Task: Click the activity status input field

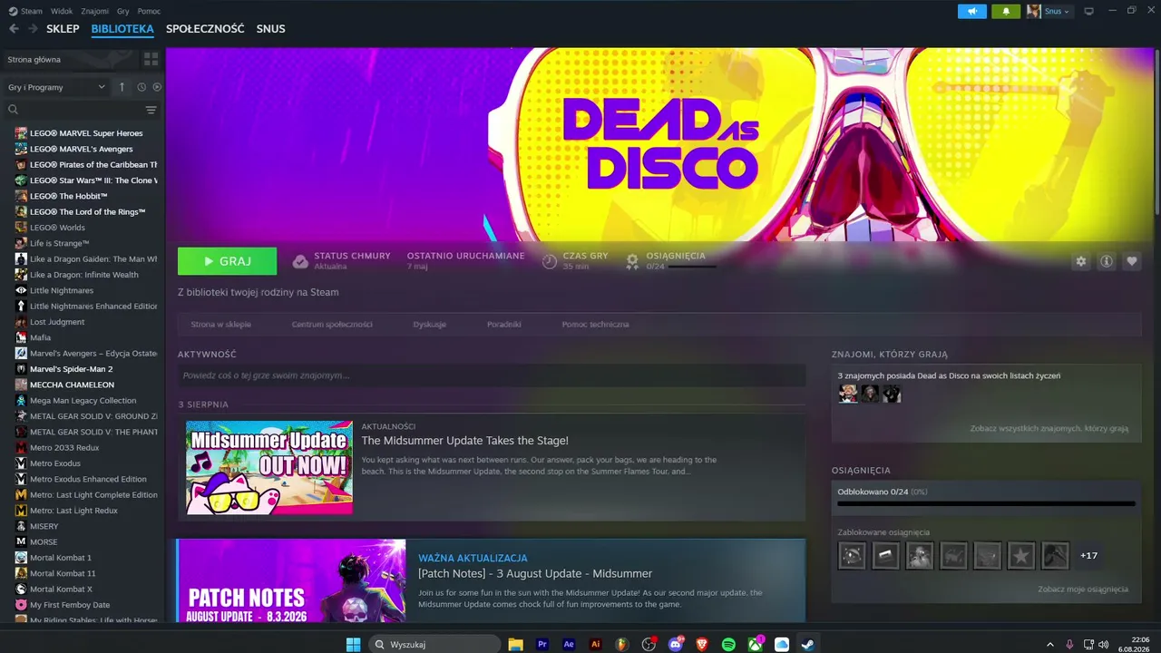Action: 492,375
